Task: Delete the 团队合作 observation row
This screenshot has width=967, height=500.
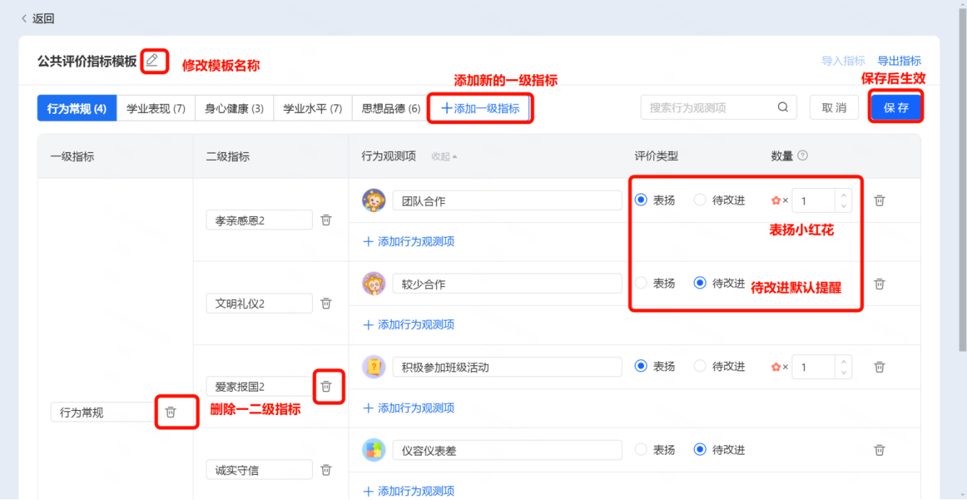Action: pyautogui.click(x=879, y=201)
